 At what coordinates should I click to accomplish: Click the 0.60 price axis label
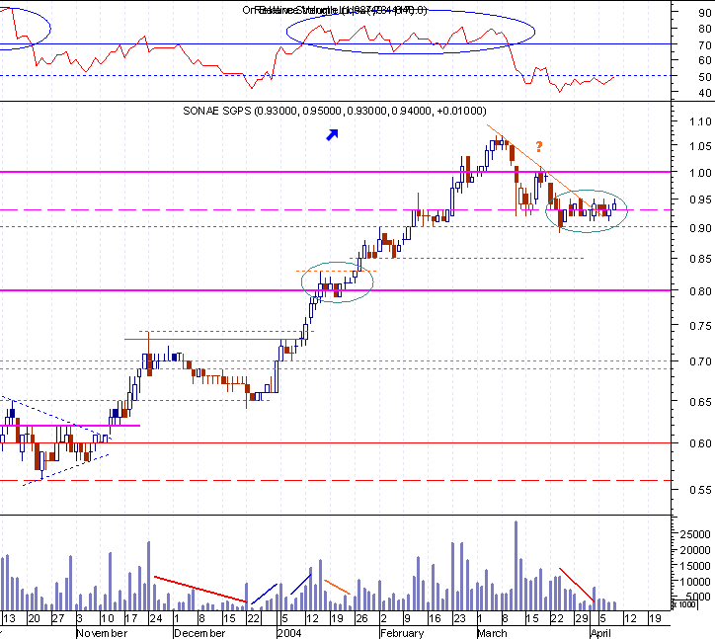[x=700, y=443]
